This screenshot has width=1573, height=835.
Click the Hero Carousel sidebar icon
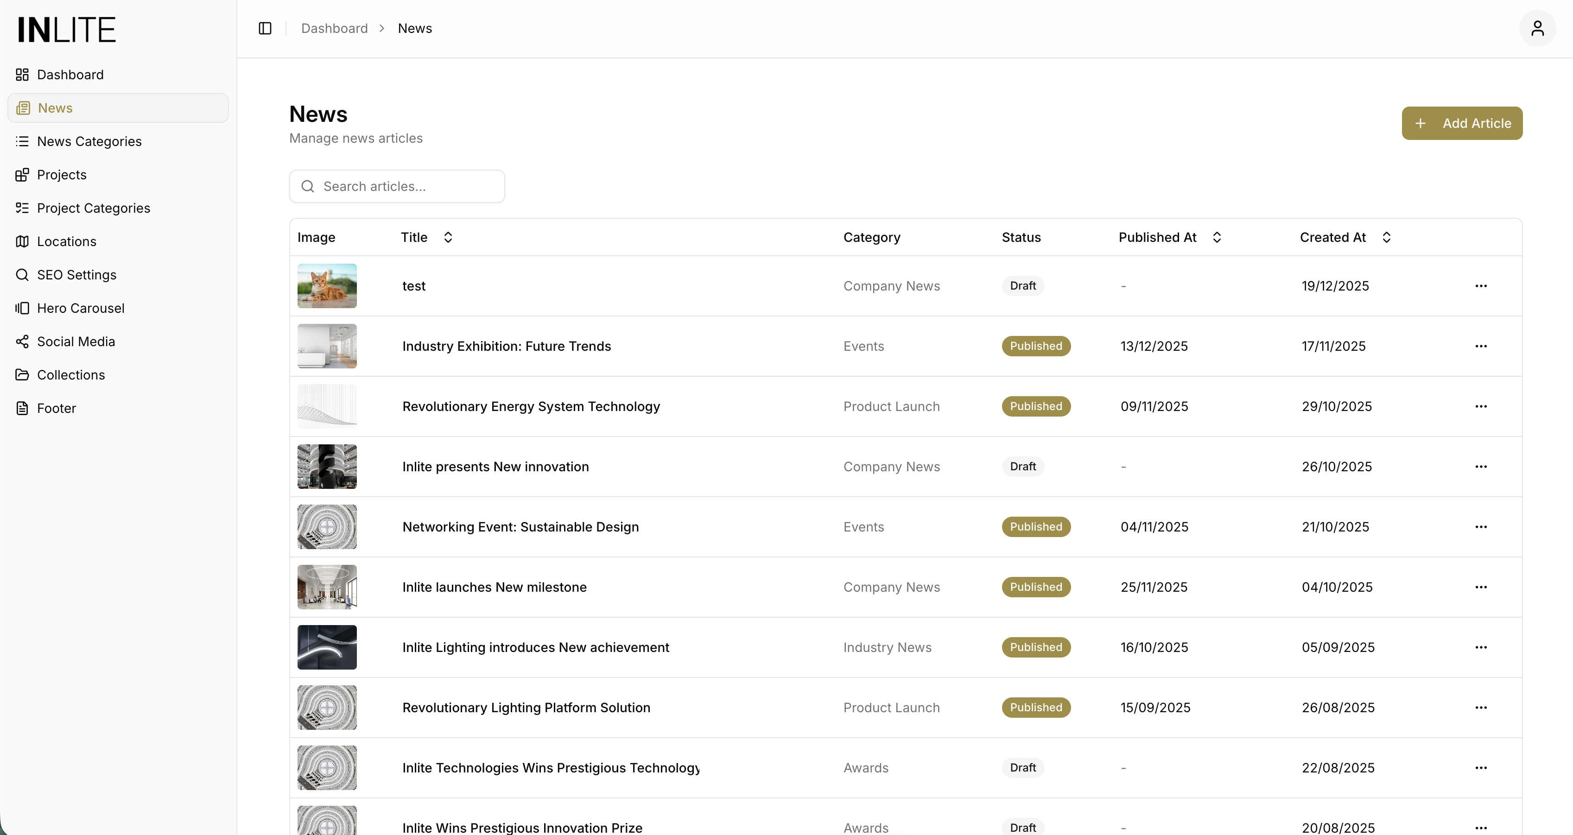pos(22,308)
